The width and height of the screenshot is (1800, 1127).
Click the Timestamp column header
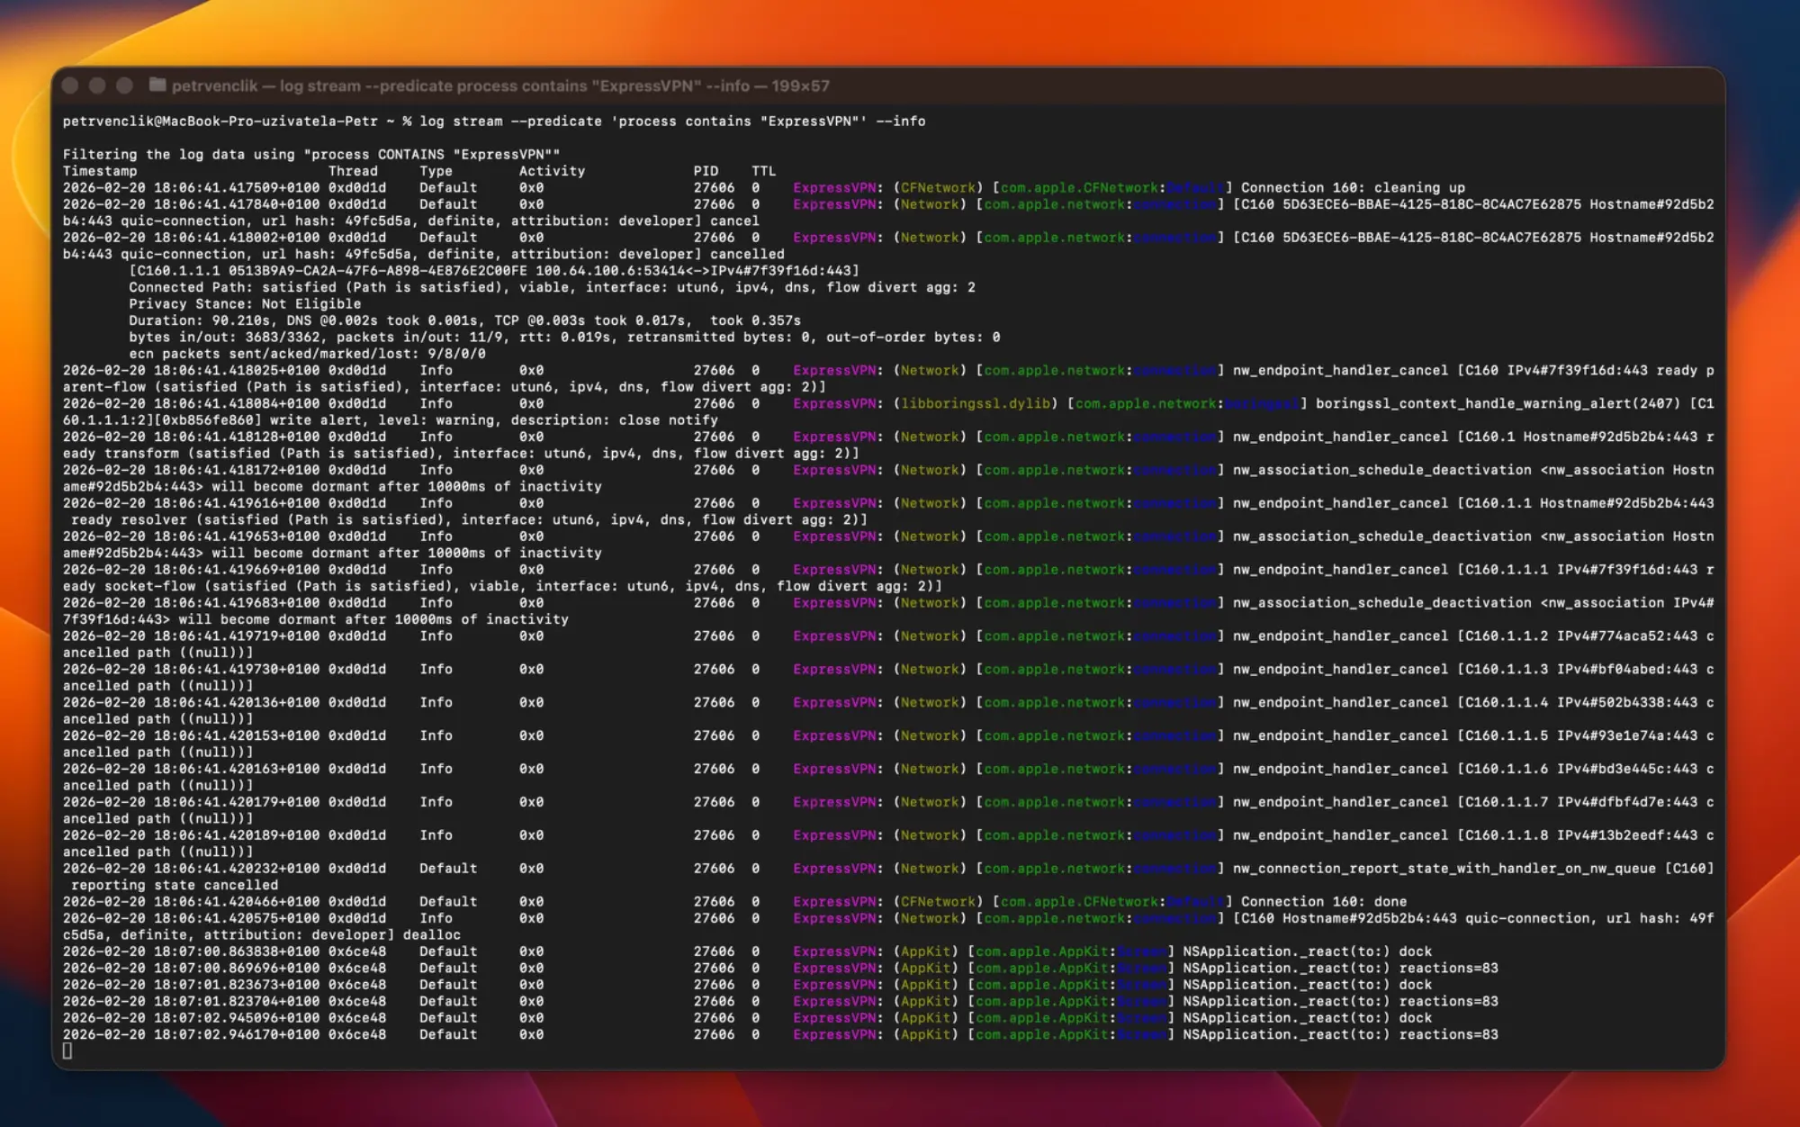[100, 171]
